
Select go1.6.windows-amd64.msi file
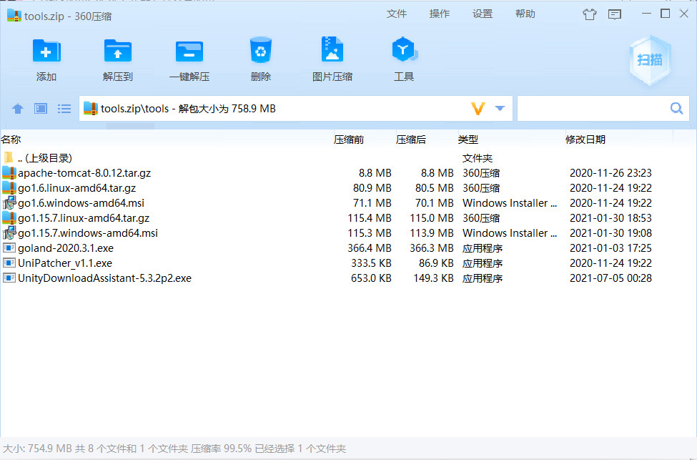349,203
